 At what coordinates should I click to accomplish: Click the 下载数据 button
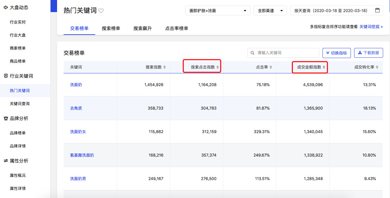click(368, 53)
